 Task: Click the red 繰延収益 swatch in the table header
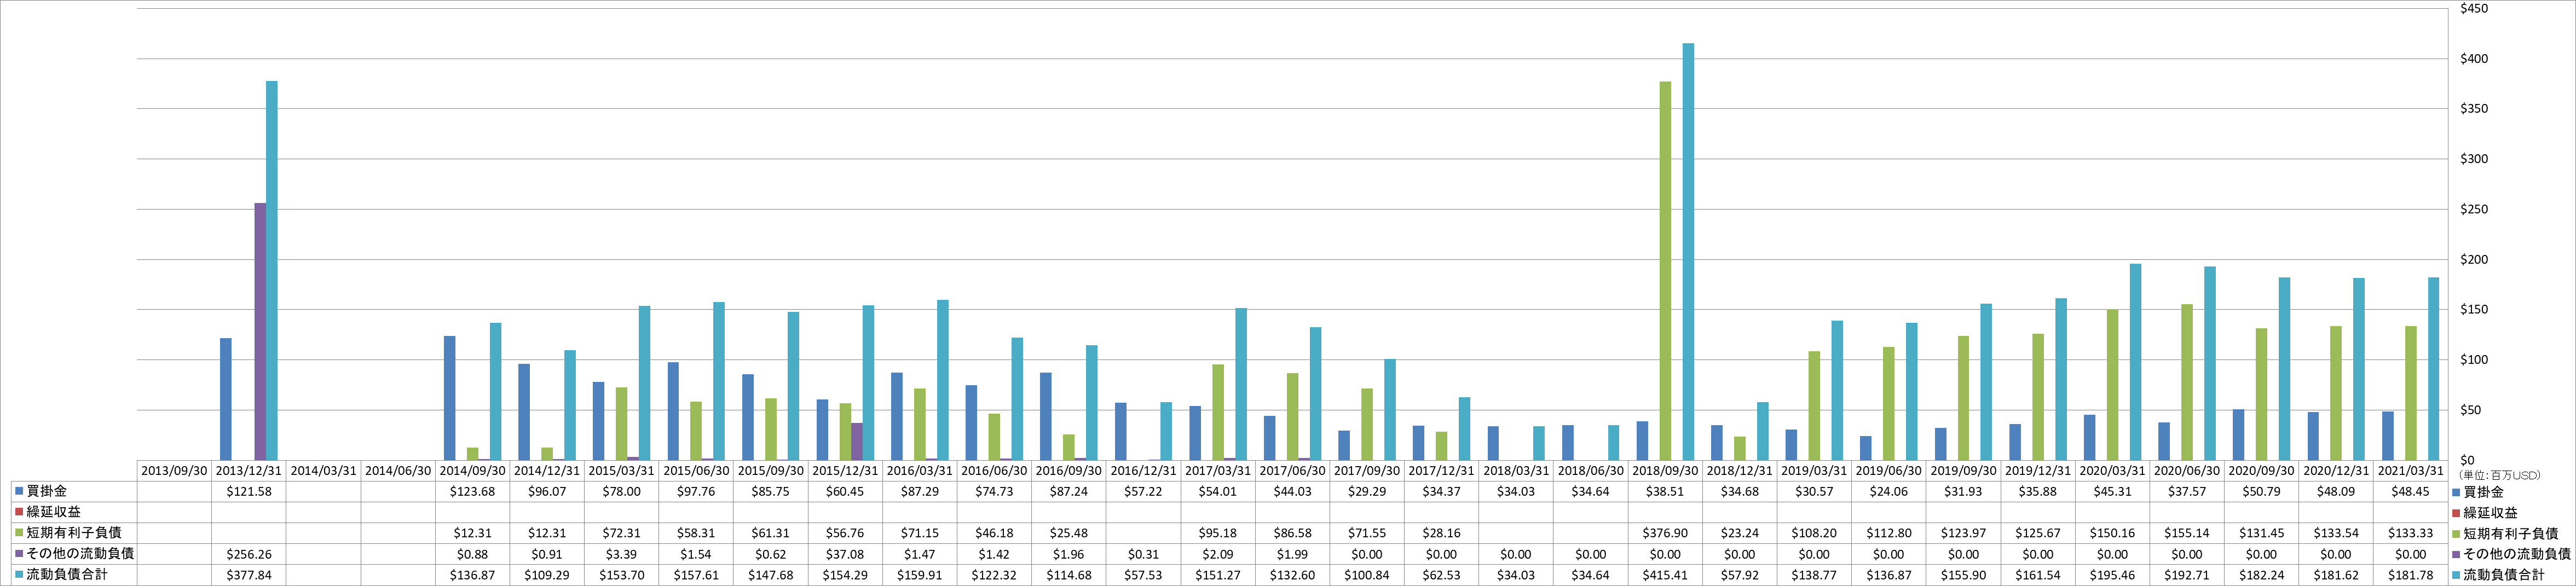19,512
